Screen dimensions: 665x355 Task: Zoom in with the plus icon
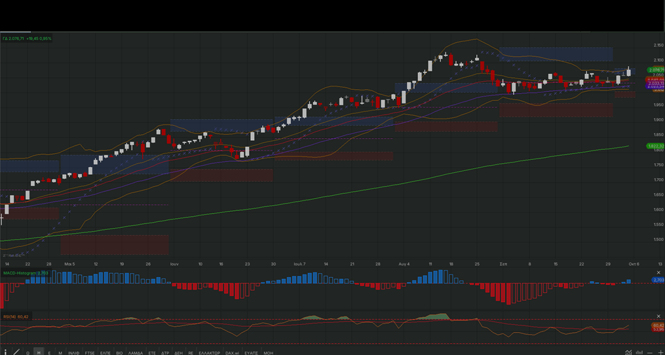pyautogui.click(x=661, y=352)
